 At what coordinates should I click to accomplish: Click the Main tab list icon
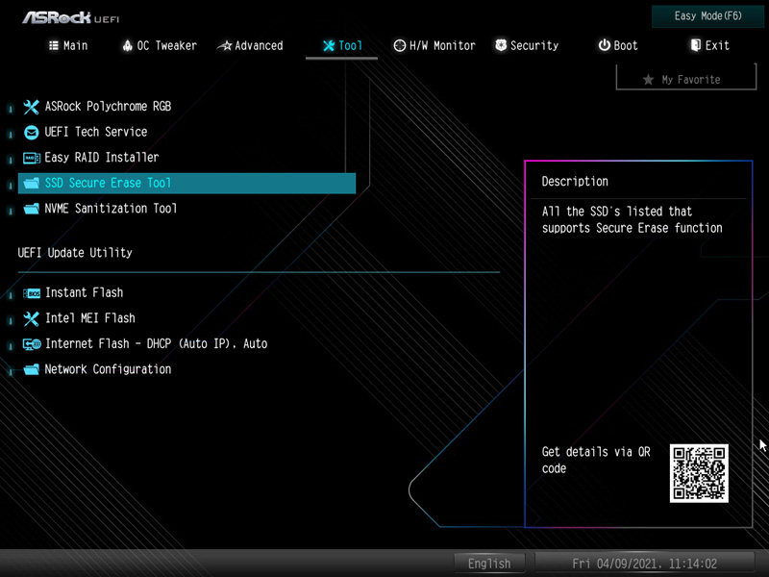[54, 45]
